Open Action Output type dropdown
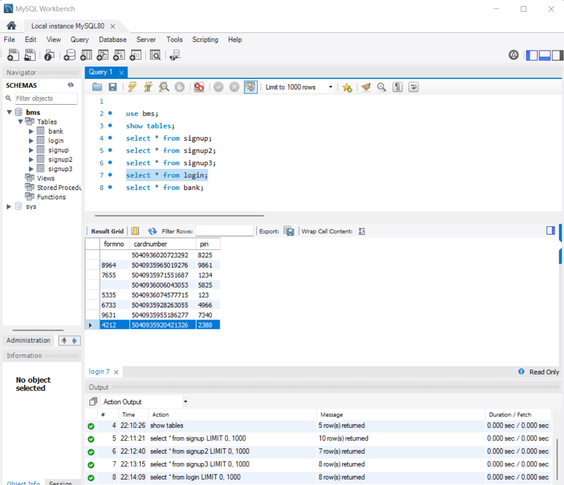Image resolution: width=564 pixels, height=485 pixels. [186, 402]
